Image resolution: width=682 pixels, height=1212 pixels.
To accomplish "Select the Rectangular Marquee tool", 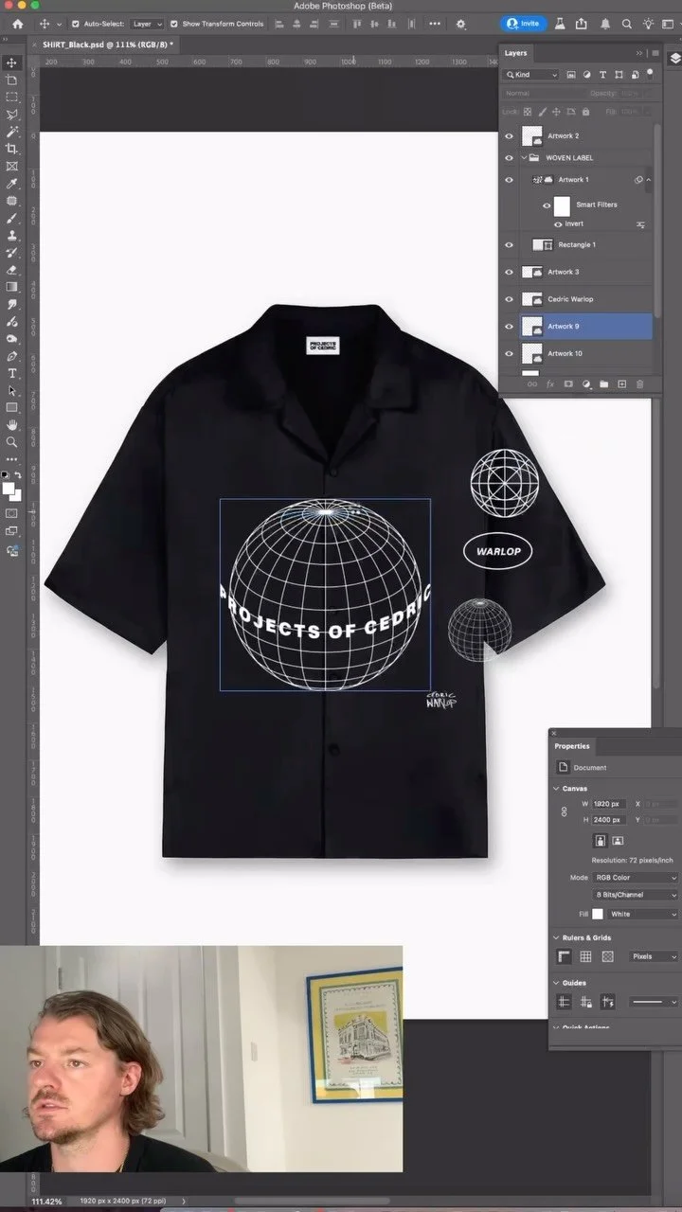I will click(12, 97).
